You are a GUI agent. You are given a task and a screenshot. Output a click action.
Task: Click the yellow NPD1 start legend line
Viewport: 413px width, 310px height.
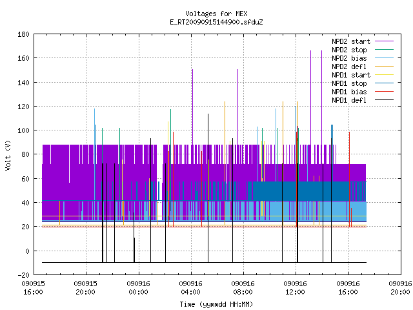384,75
